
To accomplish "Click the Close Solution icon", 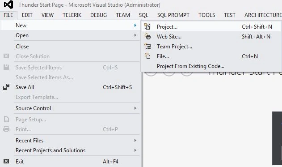I will pyautogui.click(x=6, y=56).
